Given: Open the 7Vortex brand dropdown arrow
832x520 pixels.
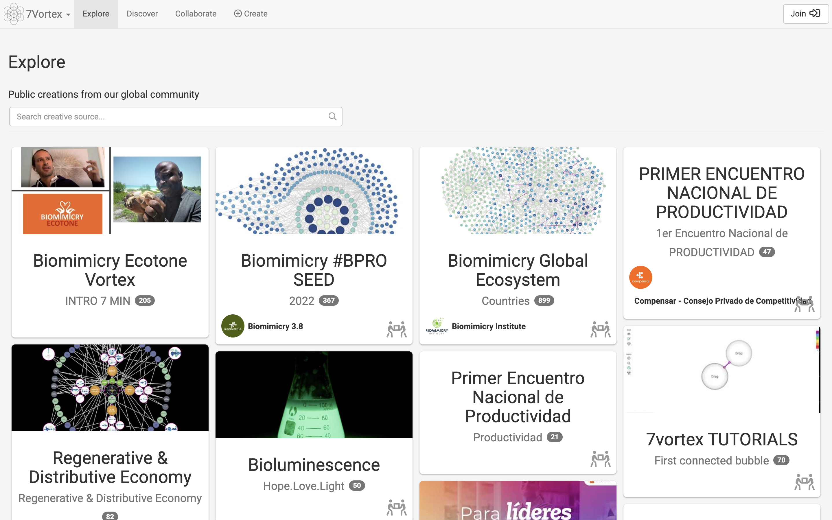Looking at the screenshot, I should tap(68, 15).
